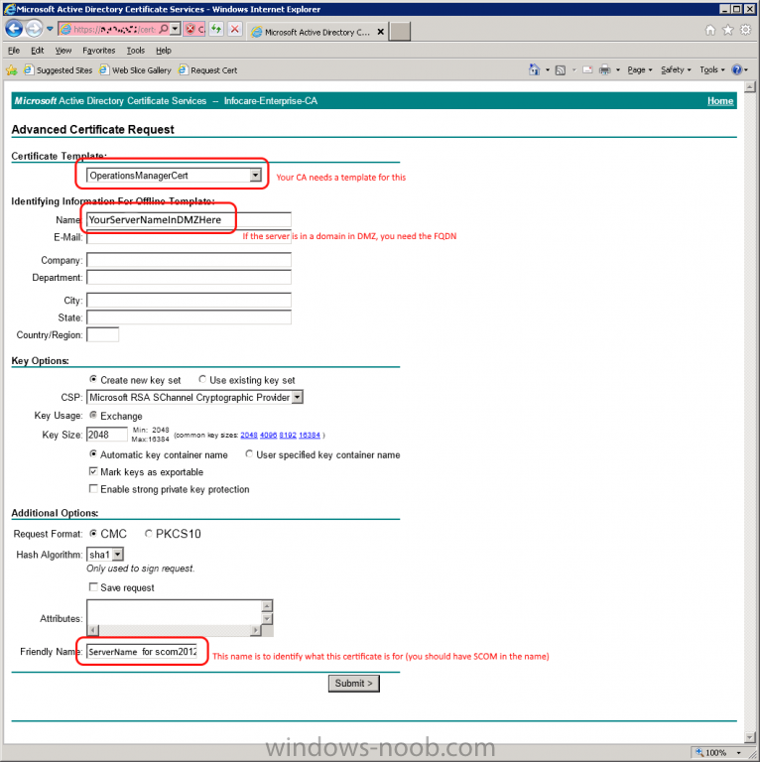
Task: Open the browser Home icon at top right
Action: (x=710, y=30)
